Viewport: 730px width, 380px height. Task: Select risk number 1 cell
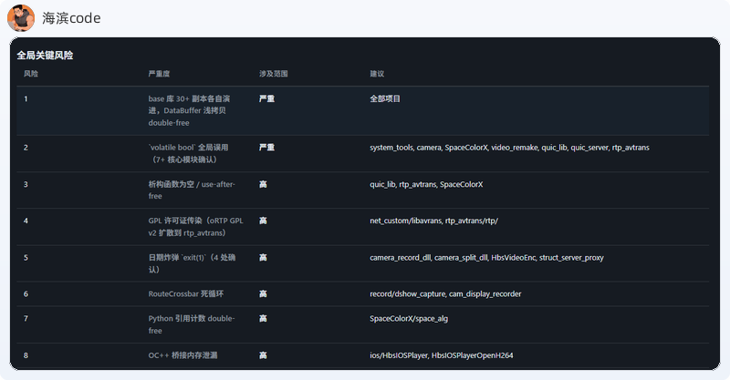pyautogui.click(x=26, y=98)
